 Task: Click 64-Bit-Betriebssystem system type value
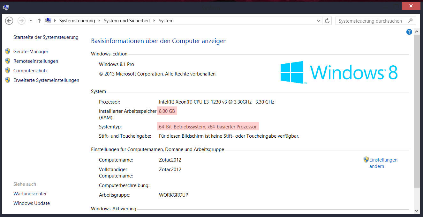[x=208, y=127]
